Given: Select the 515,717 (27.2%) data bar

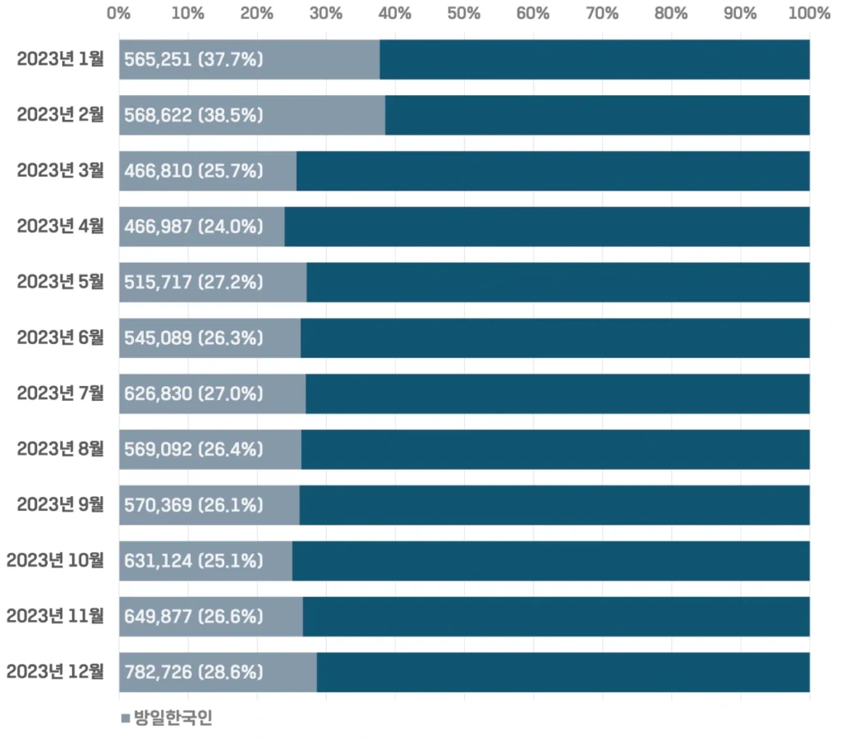Looking at the screenshot, I should coord(213,283).
